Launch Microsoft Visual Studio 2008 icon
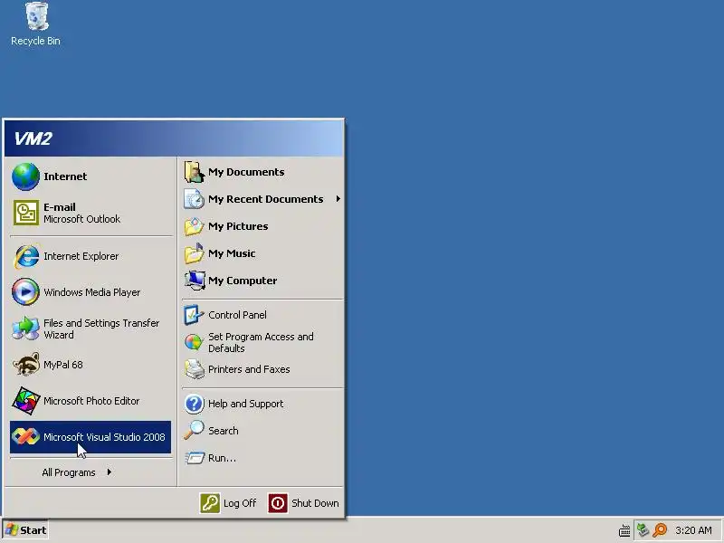Viewport: 724px width, 543px height. (x=25, y=437)
